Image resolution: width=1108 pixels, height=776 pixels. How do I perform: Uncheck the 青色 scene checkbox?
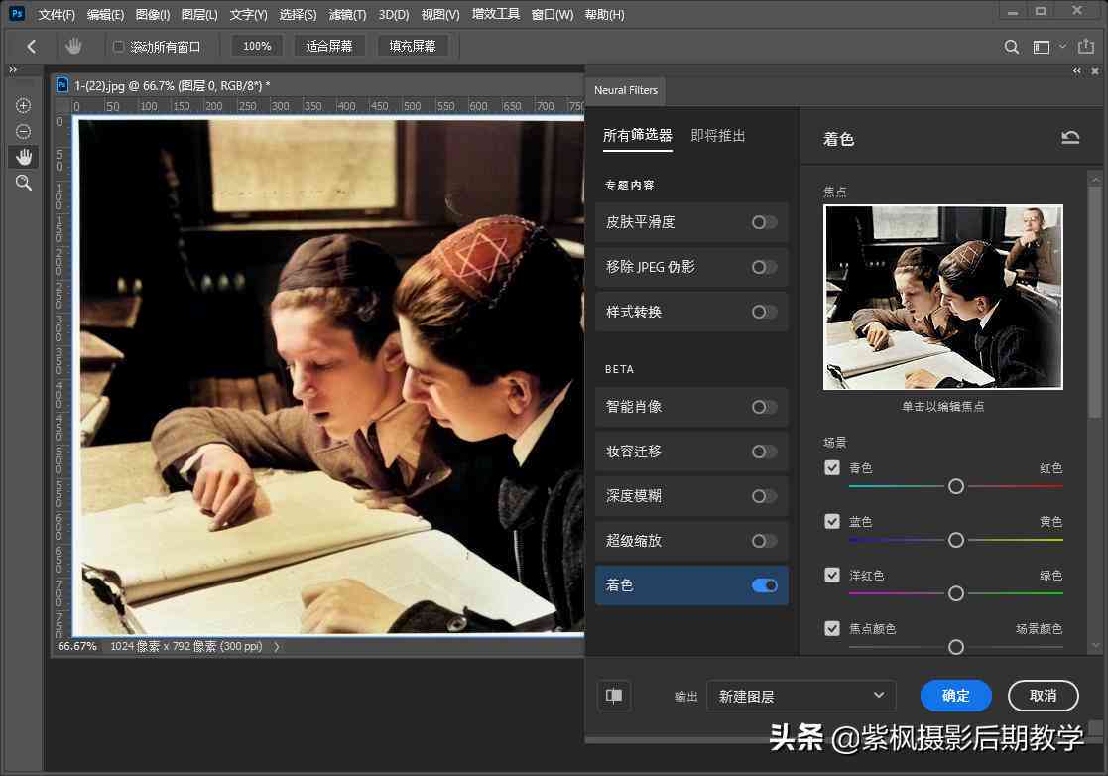coord(832,467)
